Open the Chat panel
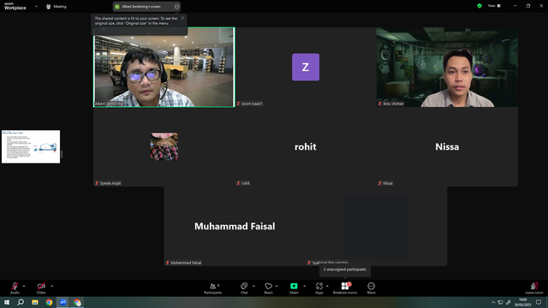This screenshot has width=548, height=308. pos(244,288)
